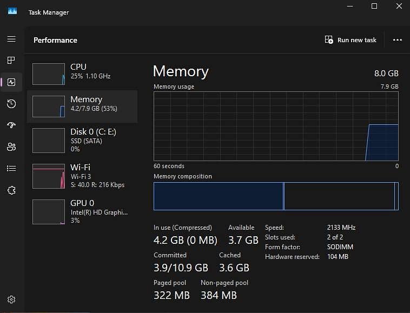Open the App history clock icon

tap(11, 104)
